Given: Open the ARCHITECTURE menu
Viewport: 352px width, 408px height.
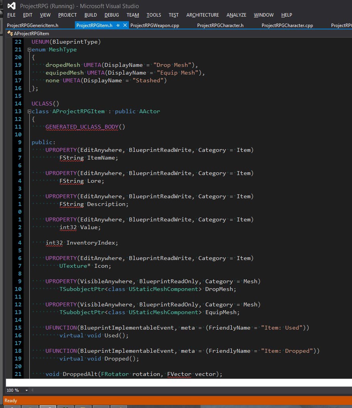Looking at the screenshot, I should click(x=202, y=15).
